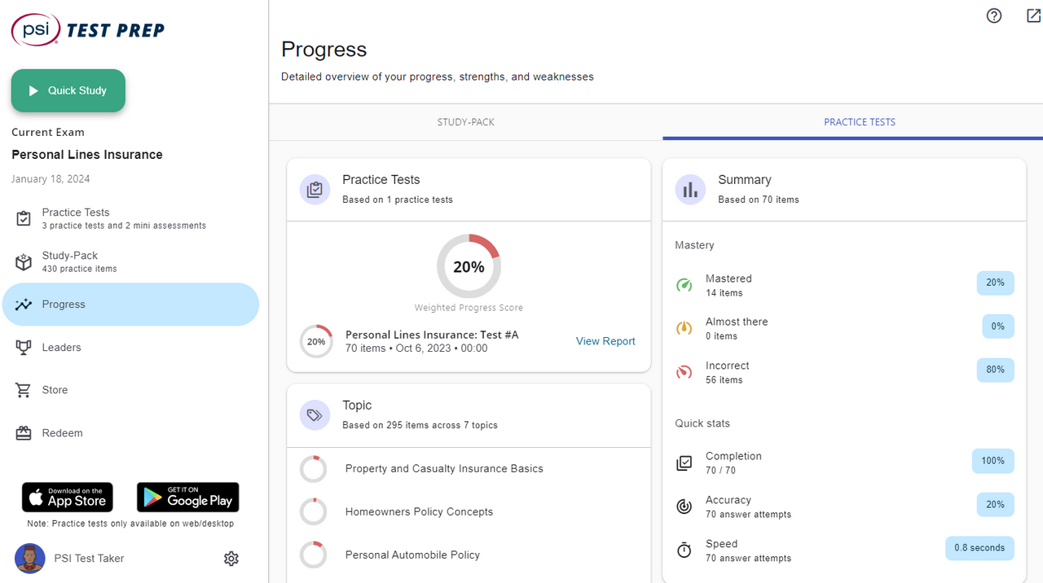
Task: Open the Progress item in sidebar
Action: point(130,305)
